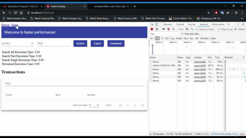This screenshot has width=246, height=138.
Task: Open the Faster link
Action: coord(15,25)
